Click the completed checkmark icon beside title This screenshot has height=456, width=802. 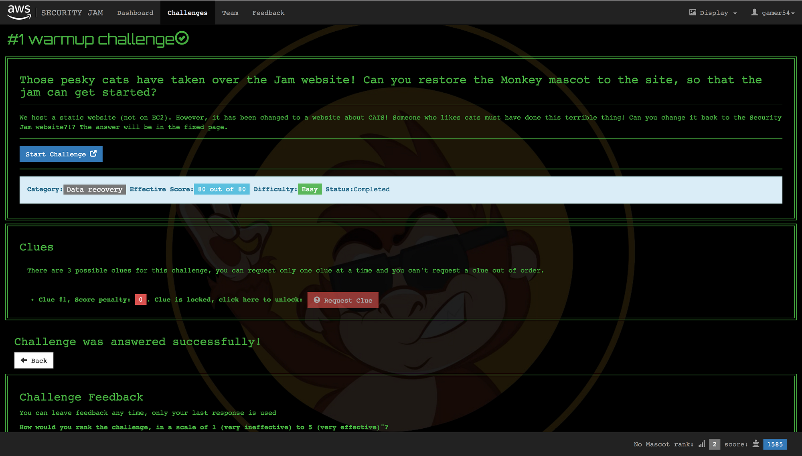click(x=182, y=39)
